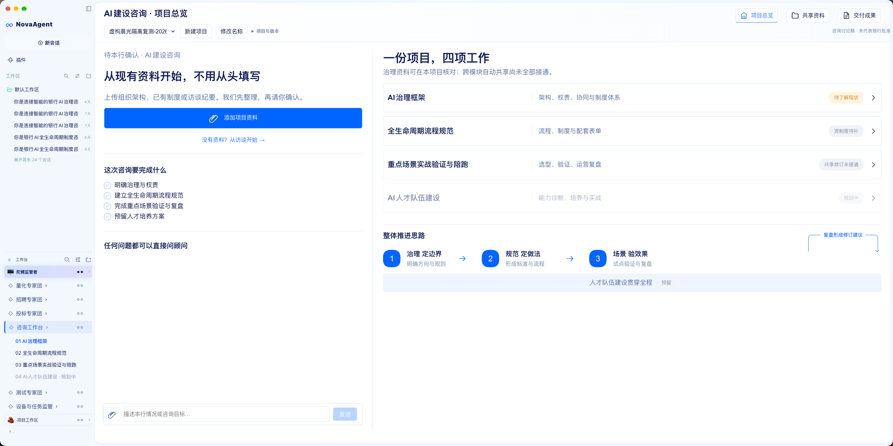This screenshot has width=893, height=446.
Task: Open the 全生命周期流程规范 work card
Action: (x=632, y=131)
